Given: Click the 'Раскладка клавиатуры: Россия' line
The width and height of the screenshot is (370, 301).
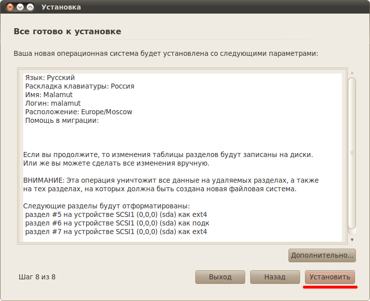Looking at the screenshot, I should tap(80, 86).
